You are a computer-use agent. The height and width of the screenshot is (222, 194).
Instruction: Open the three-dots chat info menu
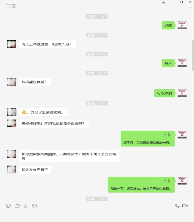pyautogui.click(x=190, y=8)
